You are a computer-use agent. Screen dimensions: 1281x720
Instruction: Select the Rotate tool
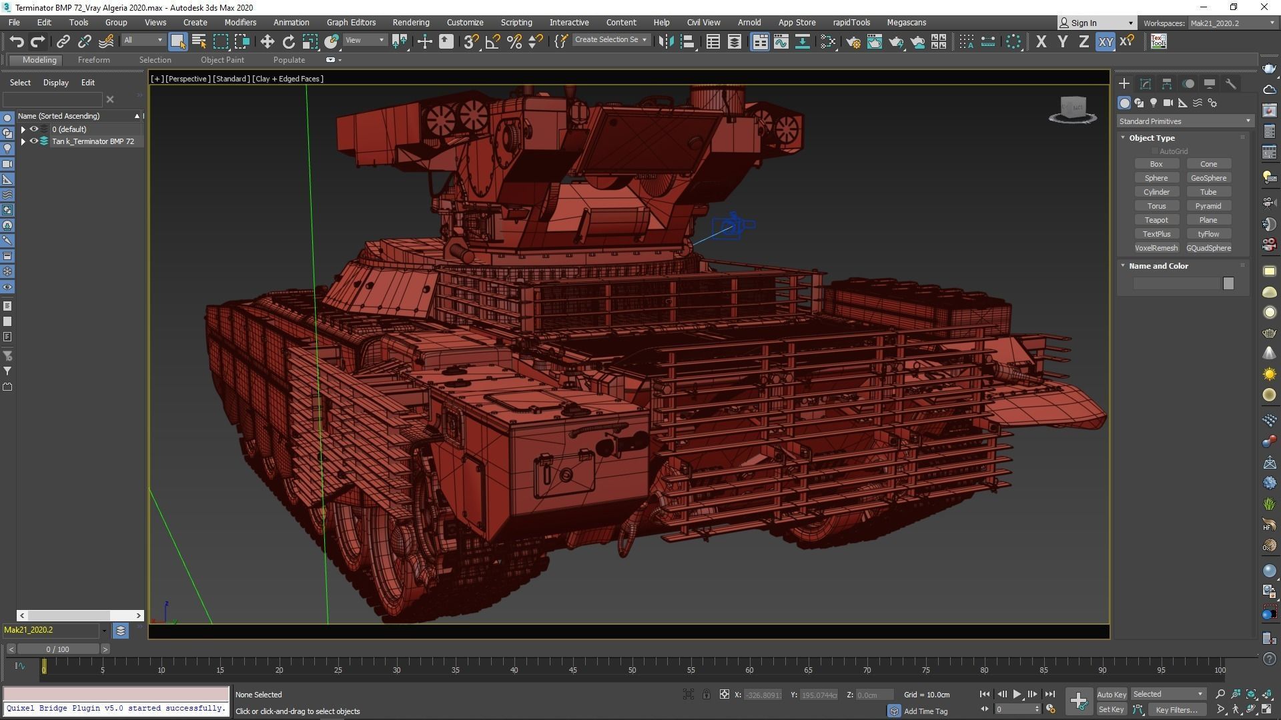pyautogui.click(x=288, y=42)
